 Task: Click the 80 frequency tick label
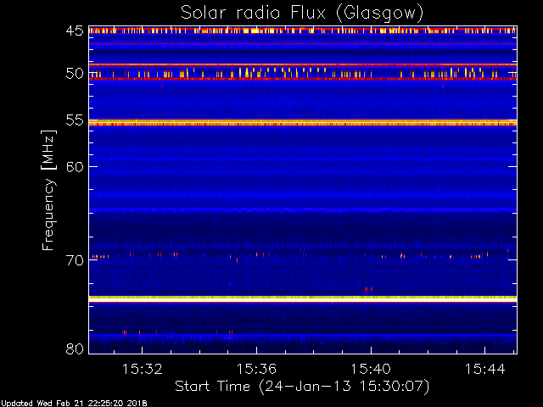[75, 348]
